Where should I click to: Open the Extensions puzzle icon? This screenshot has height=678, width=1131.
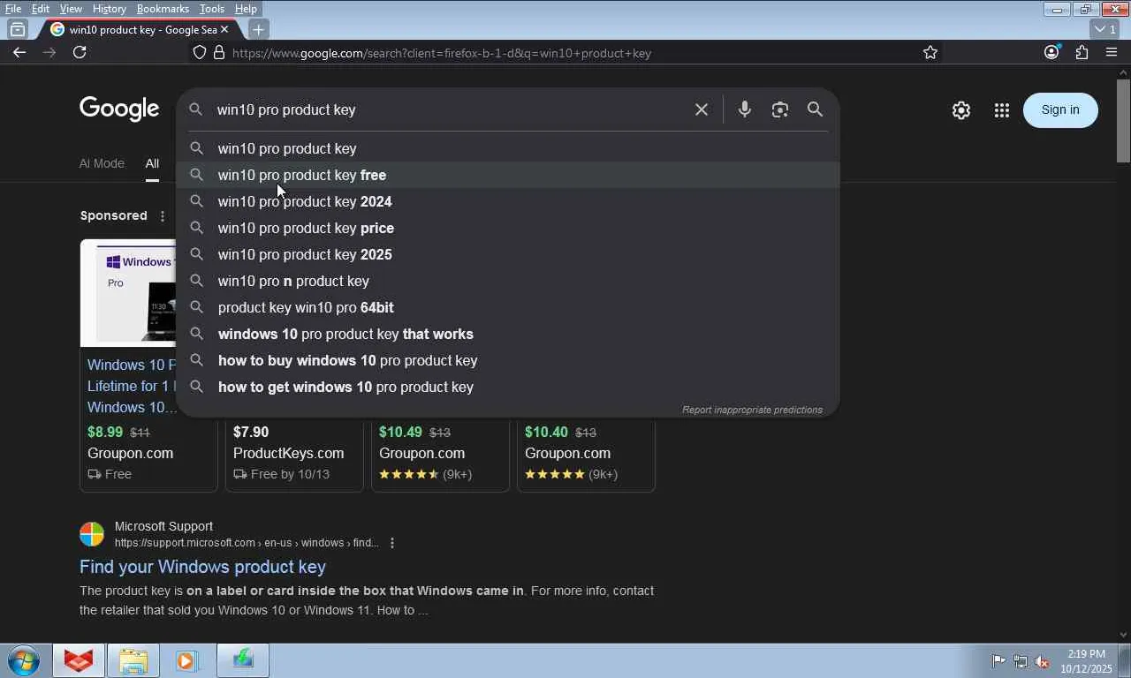click(x=1082, y=52)
